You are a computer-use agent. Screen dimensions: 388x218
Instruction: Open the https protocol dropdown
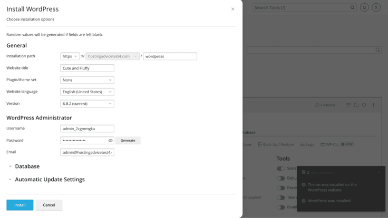coord(70,56)
